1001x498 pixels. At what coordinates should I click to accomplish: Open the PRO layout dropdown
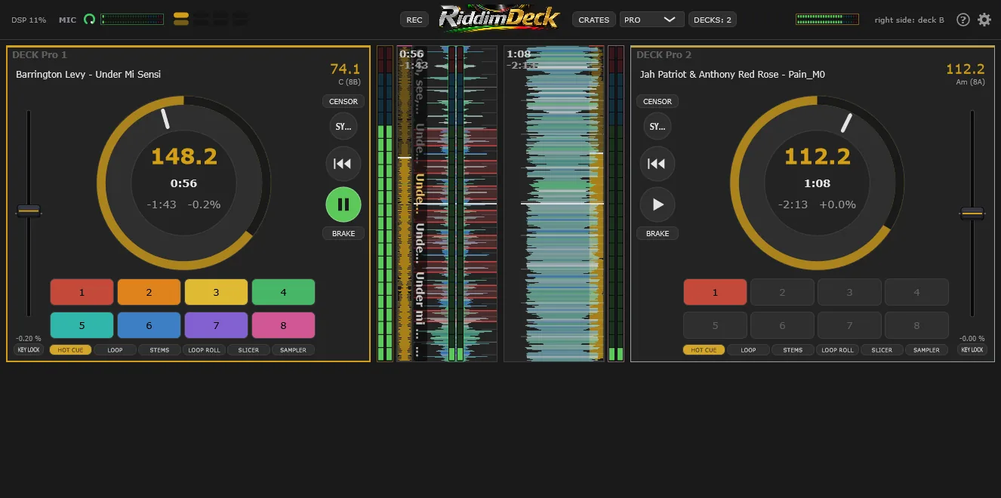[651, 20]
